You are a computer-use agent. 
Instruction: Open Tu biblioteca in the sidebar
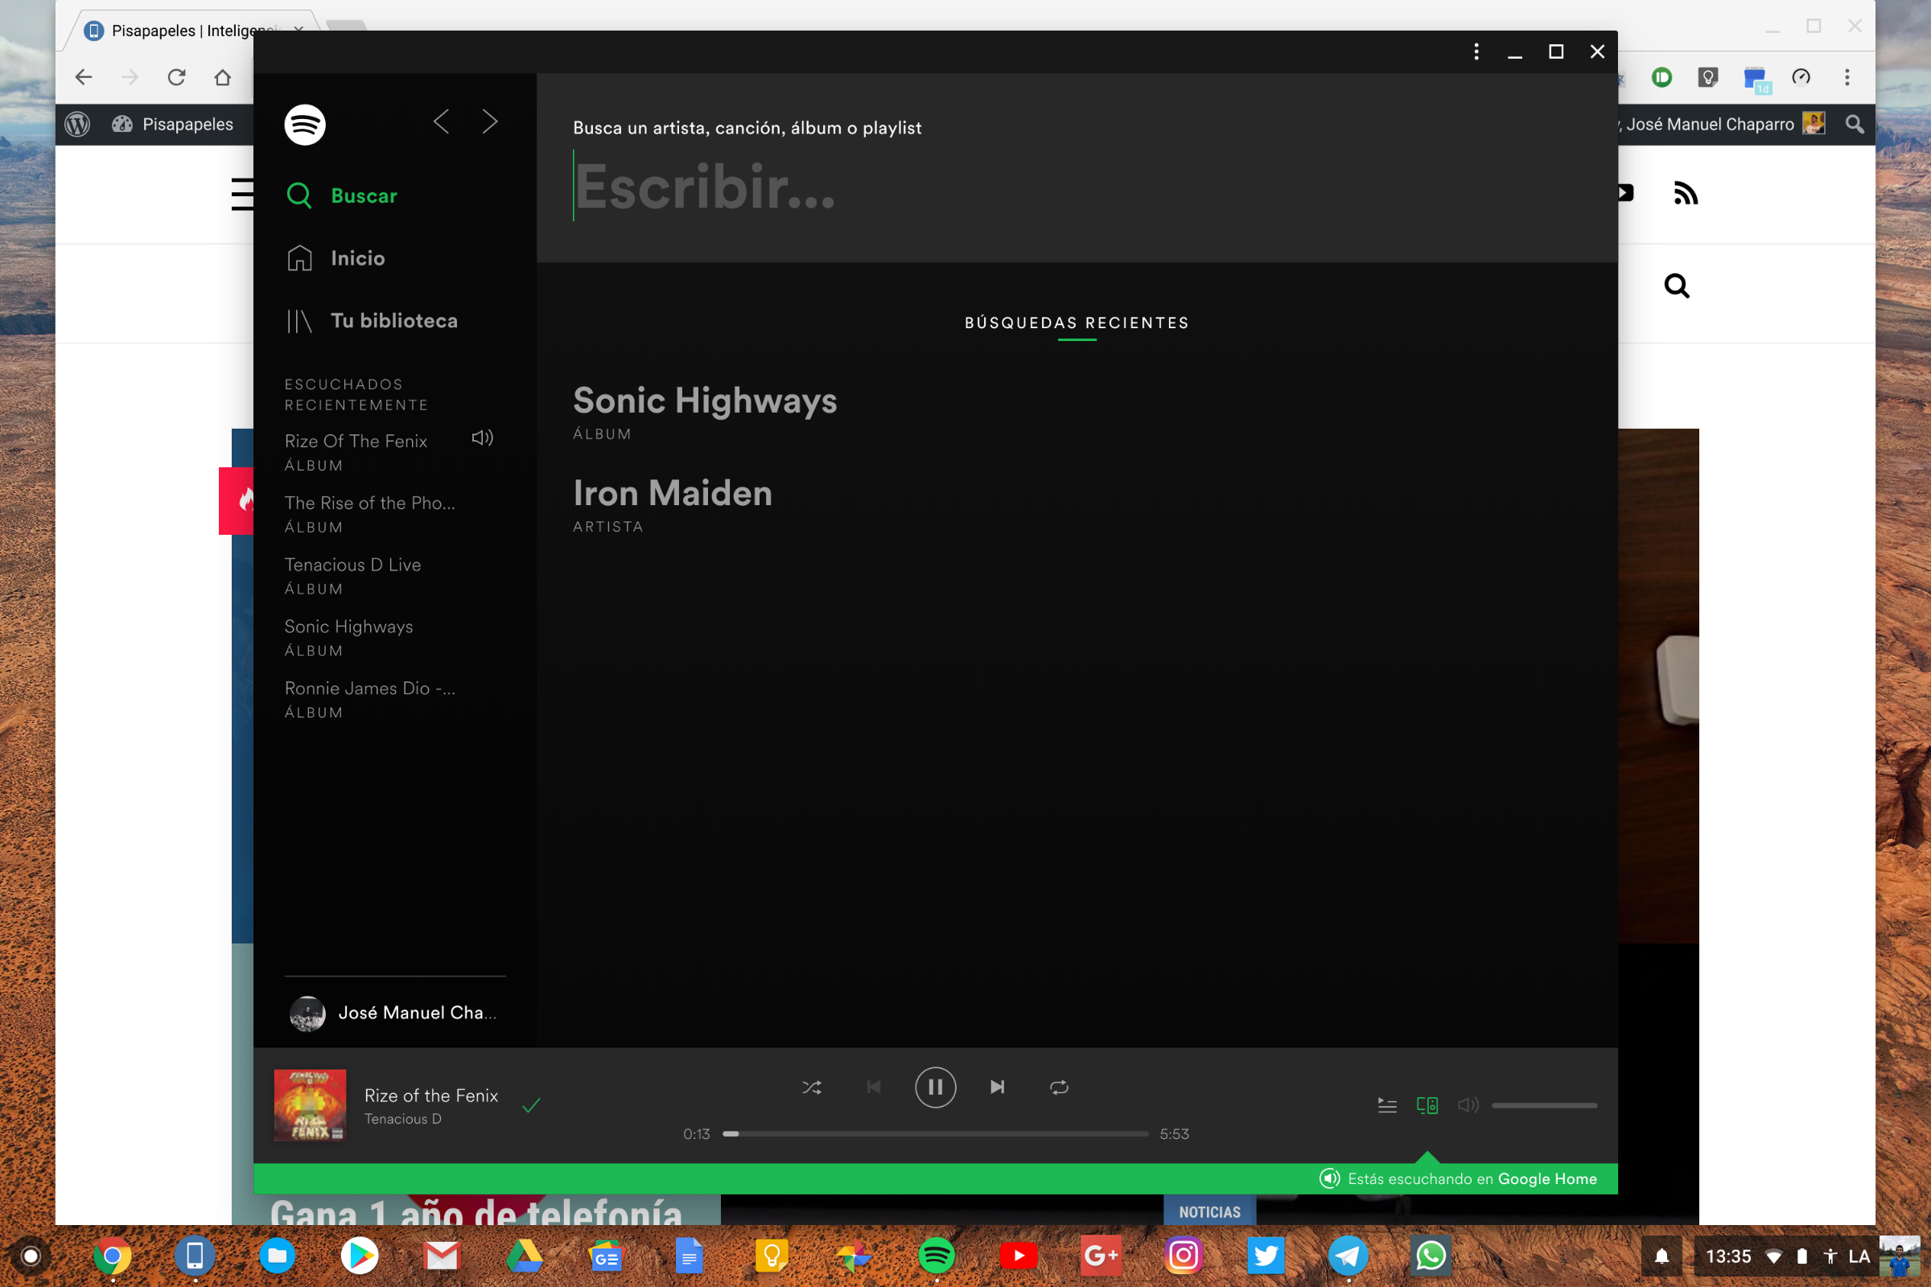click(x=393, y=321)
